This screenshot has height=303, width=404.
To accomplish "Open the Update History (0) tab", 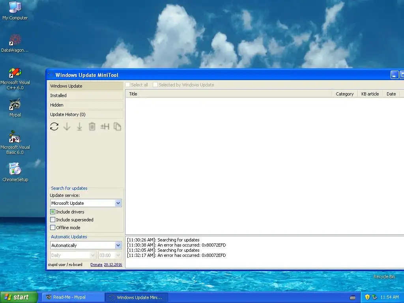I will (x=86, y=114).
